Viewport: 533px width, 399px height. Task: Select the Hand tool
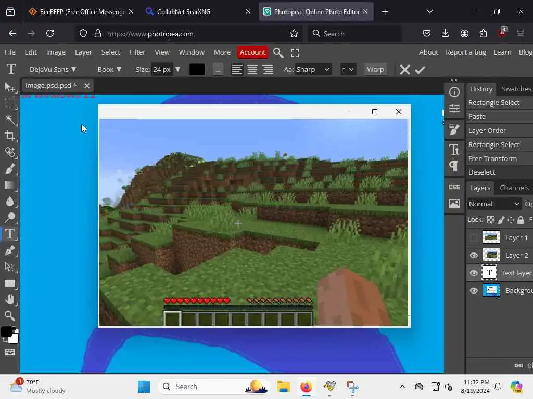9,299
